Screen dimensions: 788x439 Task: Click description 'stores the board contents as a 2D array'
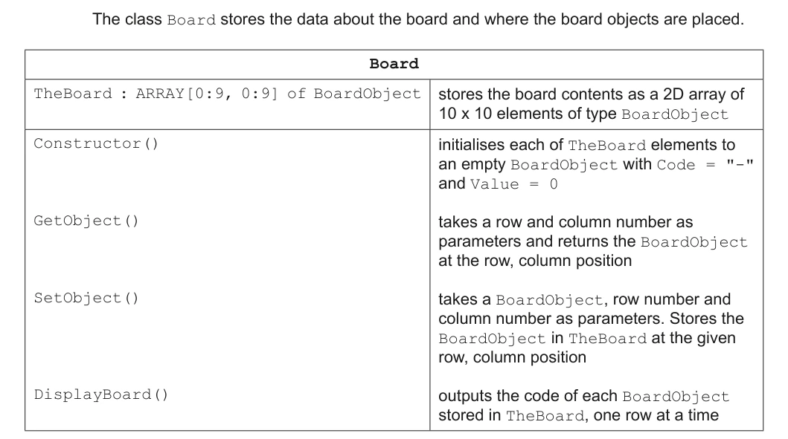[591, 94]
